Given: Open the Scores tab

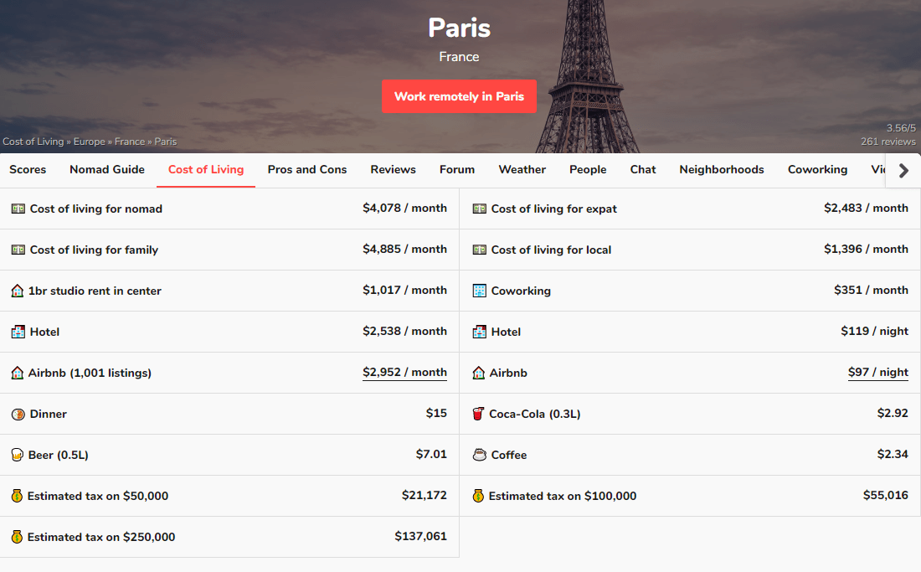Looking at the screenshot, I should point(28,170).
